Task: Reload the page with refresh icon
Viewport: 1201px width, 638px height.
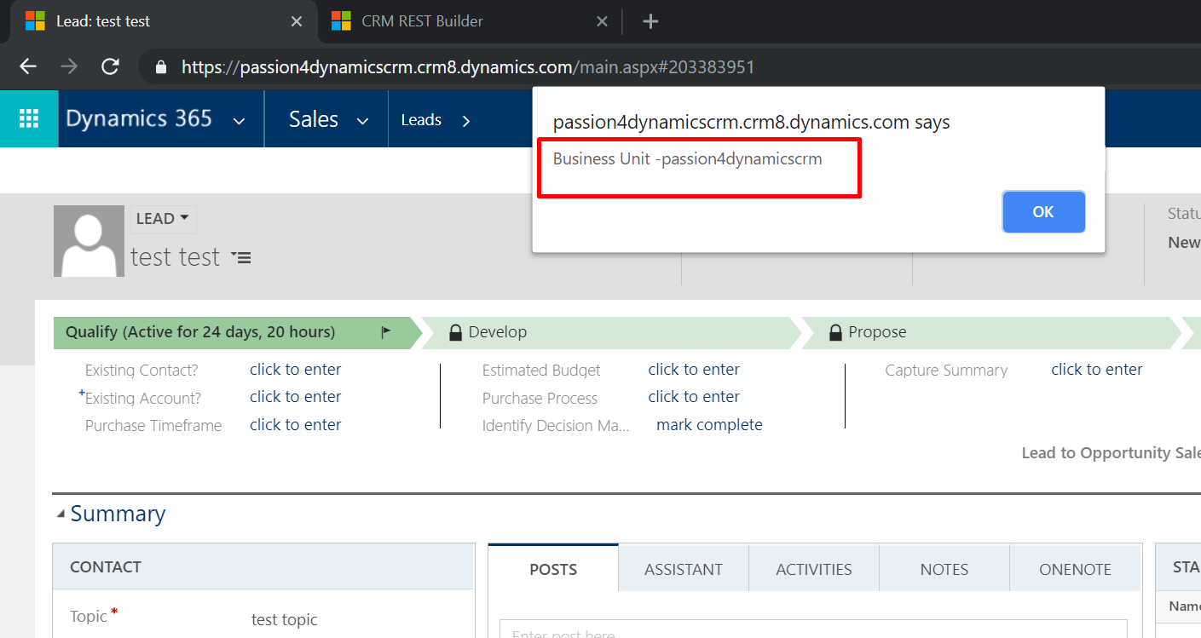Action: (110, 66)
